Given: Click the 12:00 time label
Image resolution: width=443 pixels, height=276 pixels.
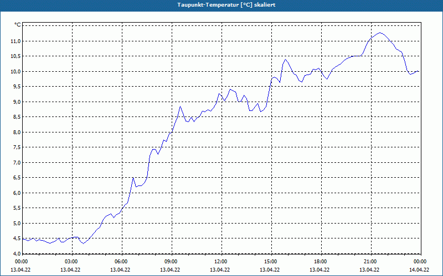Looking at the screenshot, I should click(x=221, y=262).
